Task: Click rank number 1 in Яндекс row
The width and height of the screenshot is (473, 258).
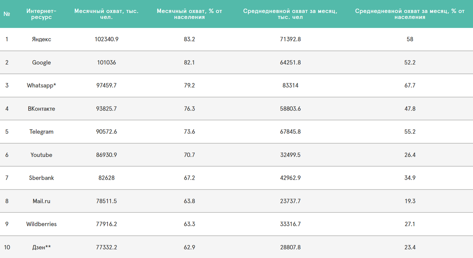Action: pos(7,39)
